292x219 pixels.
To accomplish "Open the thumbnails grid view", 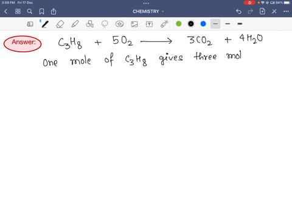I will point(18,12).
